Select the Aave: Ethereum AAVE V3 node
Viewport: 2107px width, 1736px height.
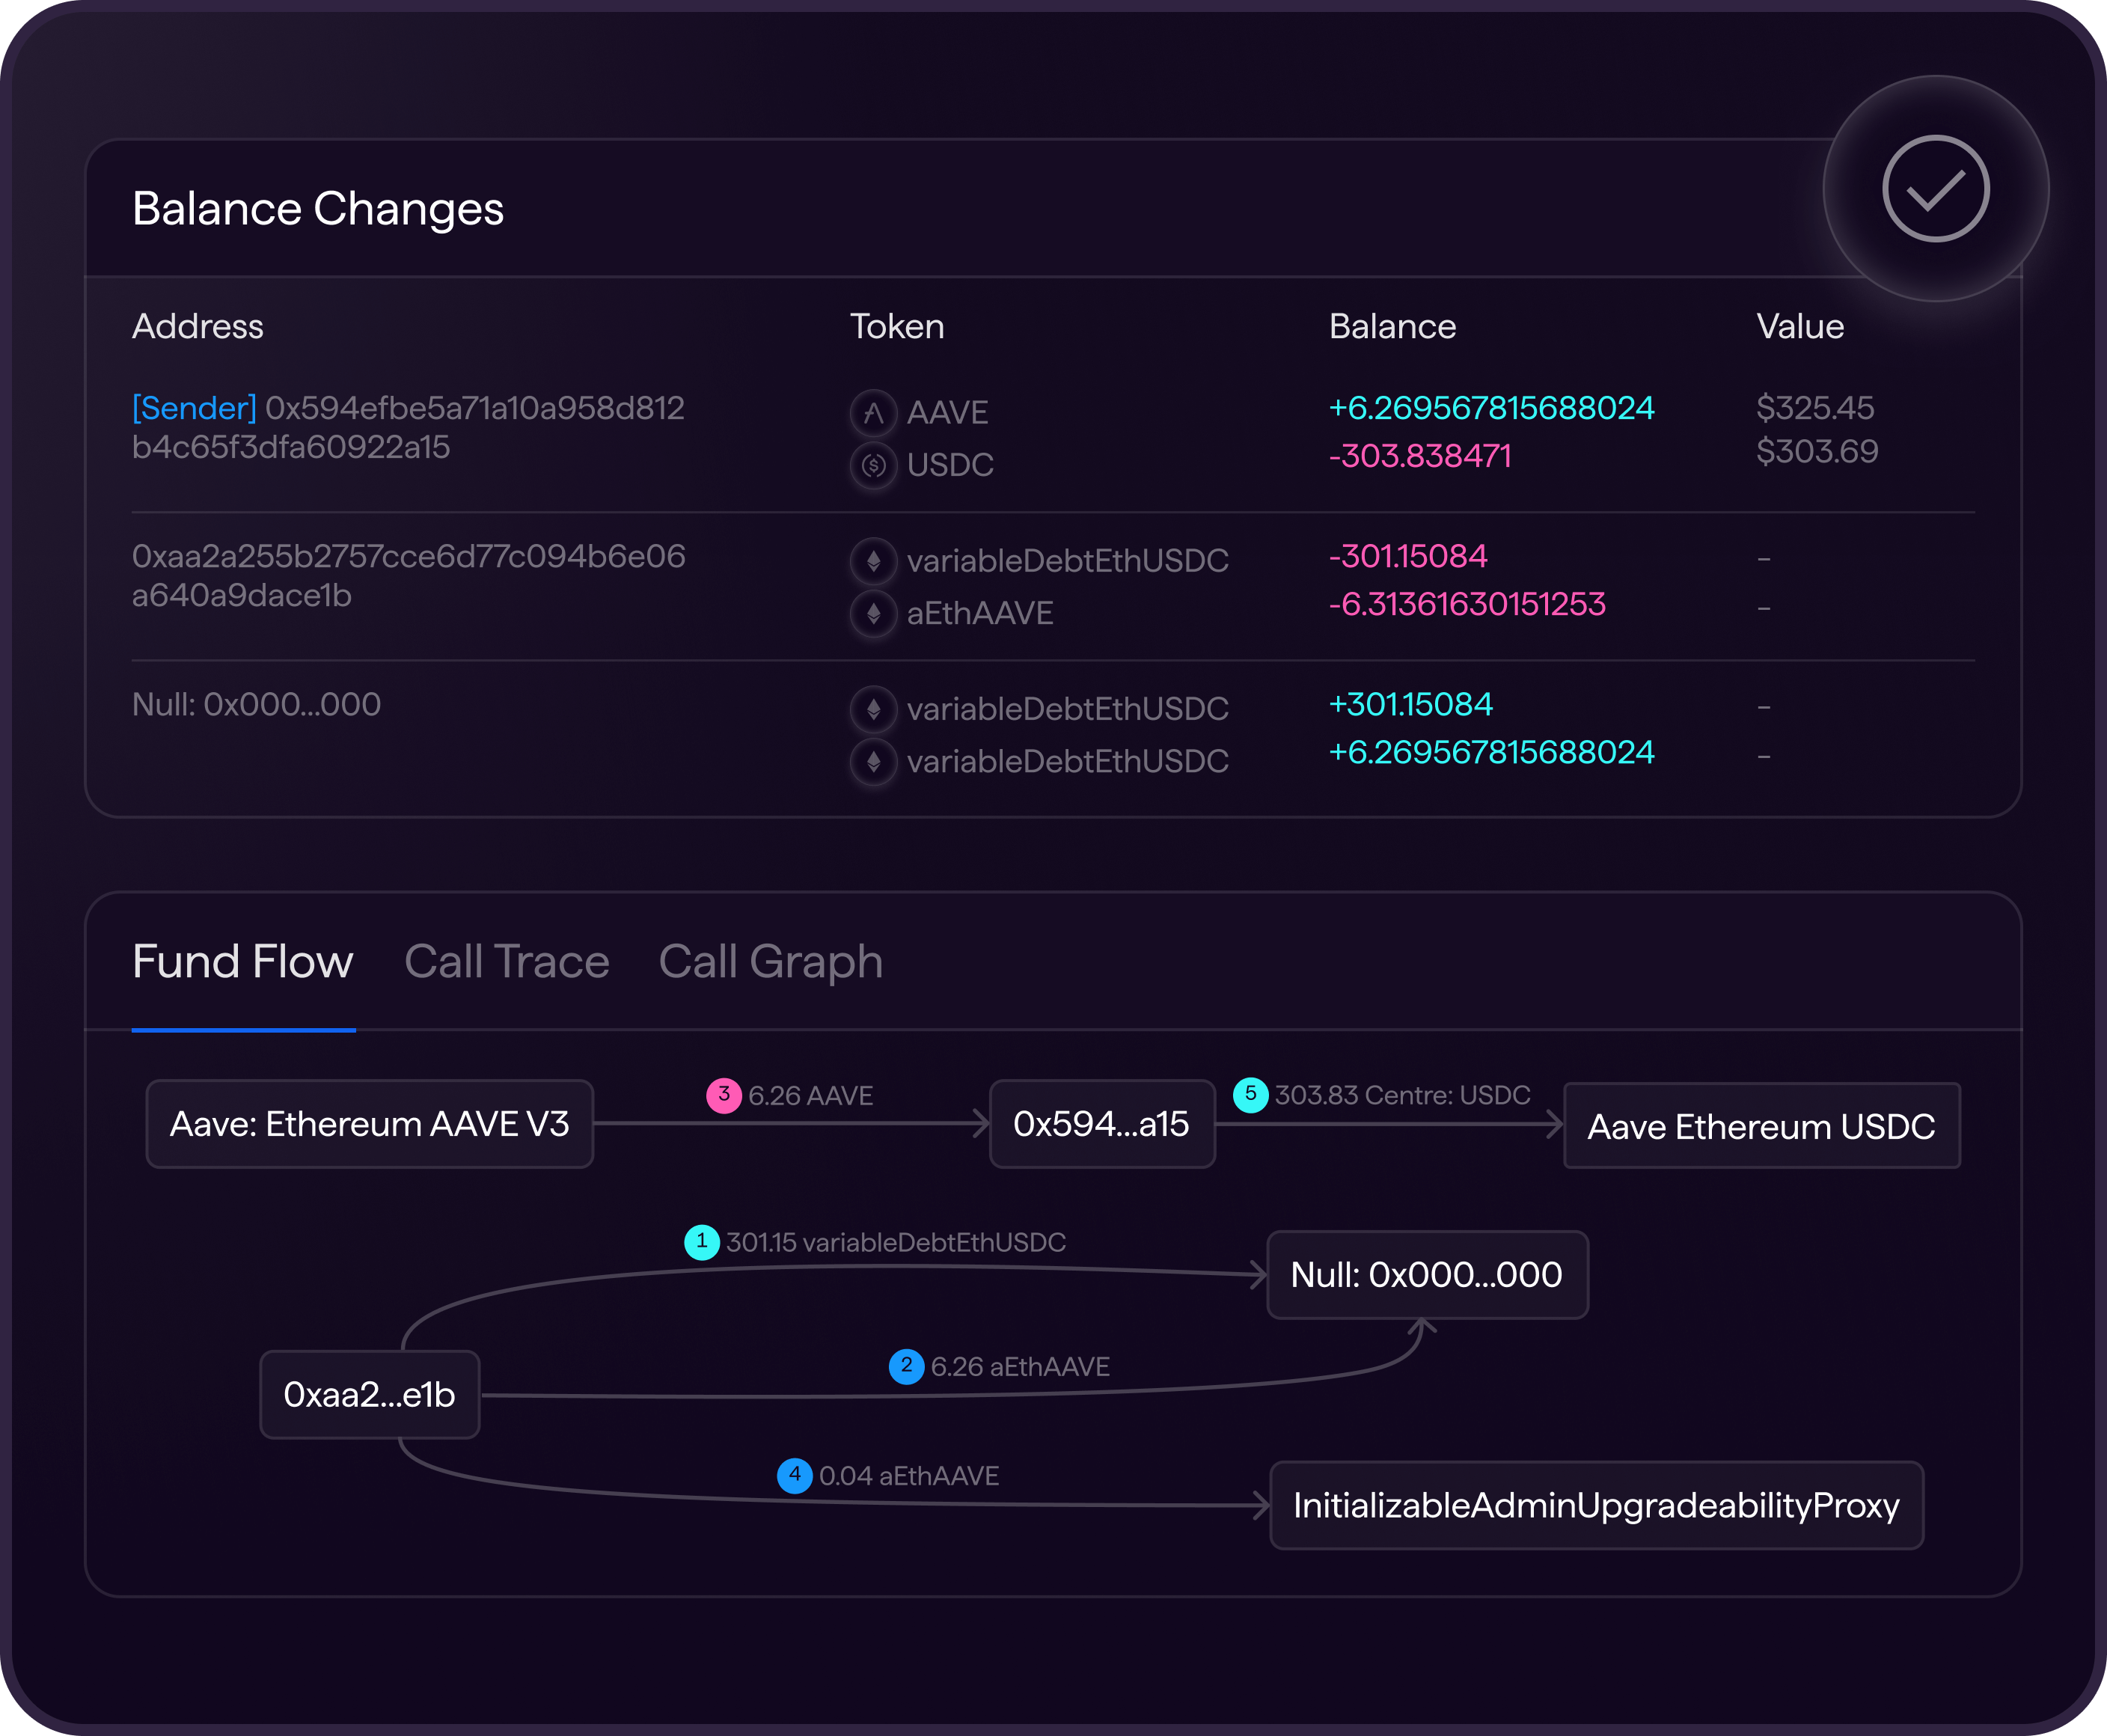coord(370,1124)
